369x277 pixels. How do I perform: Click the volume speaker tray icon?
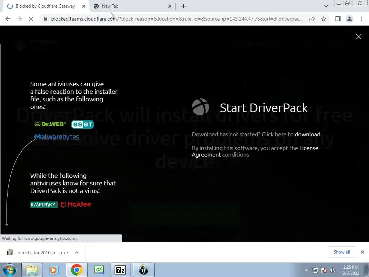click(x=332, y=270)
